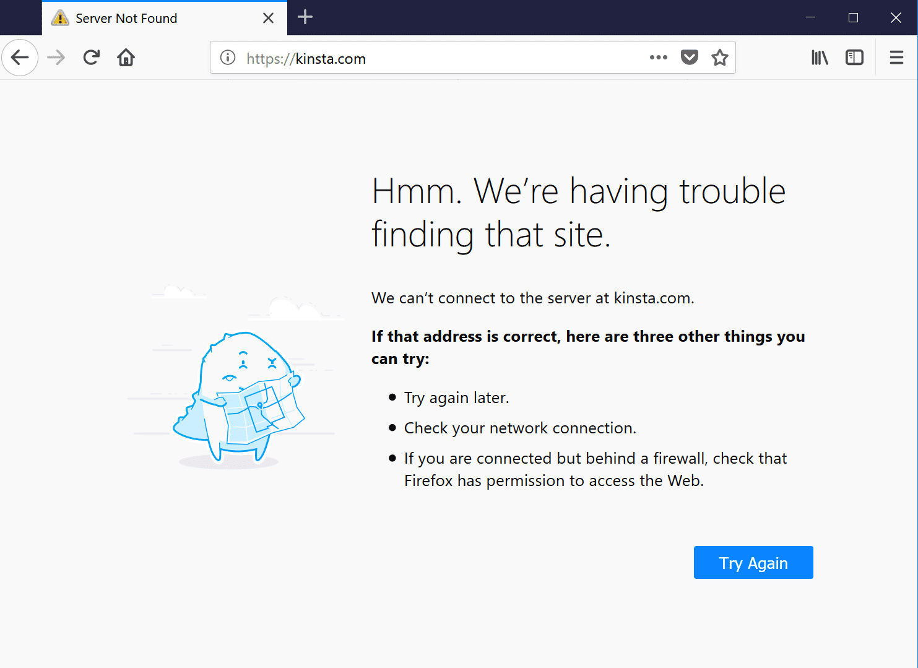Screen dimensions: 918x668
Task: Navigate back to the previous page
Action: 20,57
